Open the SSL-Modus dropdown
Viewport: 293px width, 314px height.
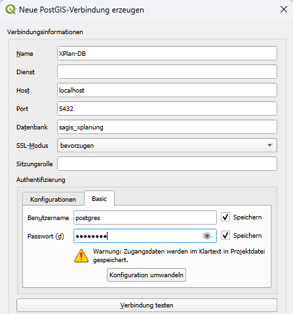pyautogui.click(x=167, y=145)
